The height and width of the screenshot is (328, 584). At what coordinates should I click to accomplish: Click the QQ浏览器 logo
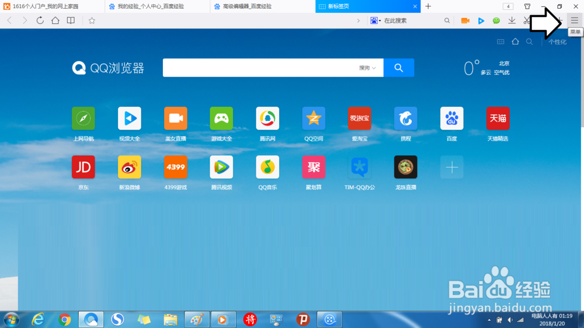tap(108, 68)
